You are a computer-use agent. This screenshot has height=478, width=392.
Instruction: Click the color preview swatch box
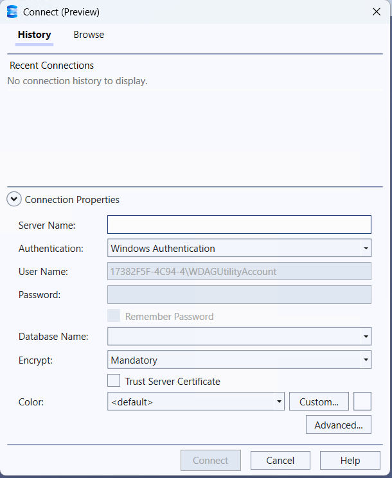pos(362,402)
